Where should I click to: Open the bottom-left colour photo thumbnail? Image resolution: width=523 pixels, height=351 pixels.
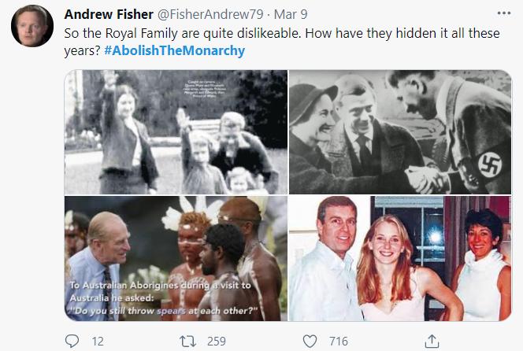click(175, 258)
